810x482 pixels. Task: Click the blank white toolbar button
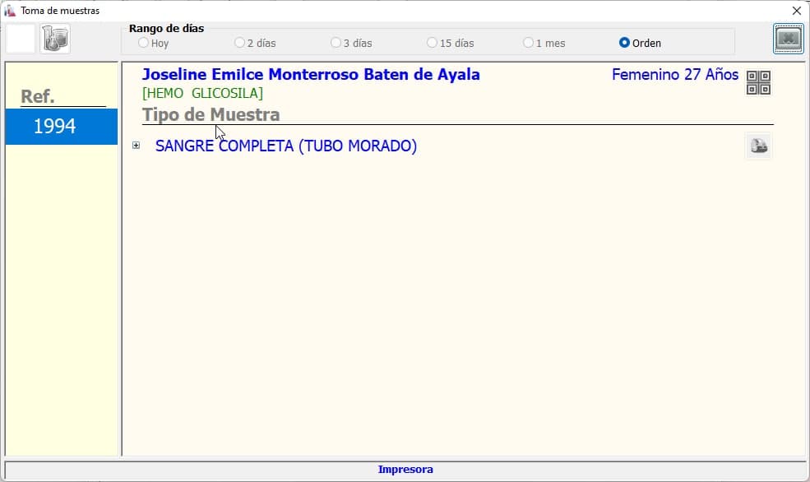tap(21, 39)
